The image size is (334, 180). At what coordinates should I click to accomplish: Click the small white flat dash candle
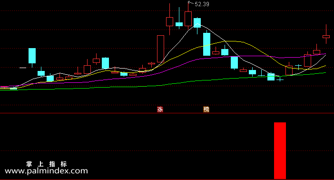23,68
